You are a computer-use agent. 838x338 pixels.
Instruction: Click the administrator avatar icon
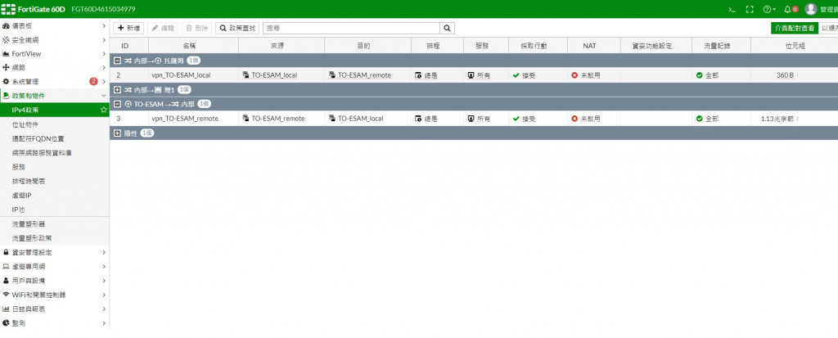(811, 9)
